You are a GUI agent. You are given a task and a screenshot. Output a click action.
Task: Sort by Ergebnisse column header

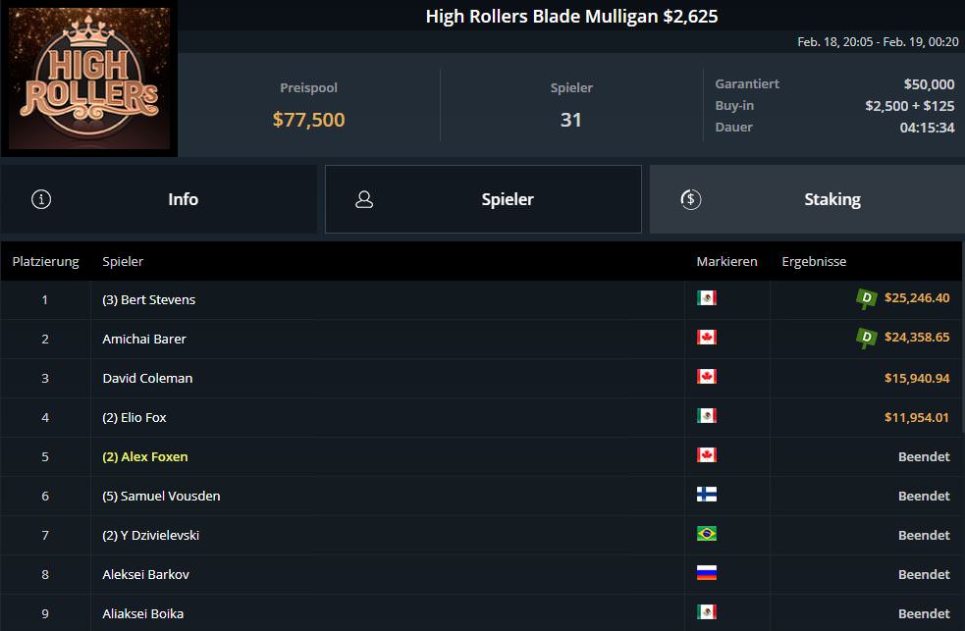(x=814, y=261)
